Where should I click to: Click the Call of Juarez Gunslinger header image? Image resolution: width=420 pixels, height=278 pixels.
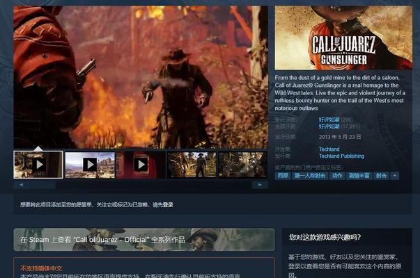click(x=343, y=38)
